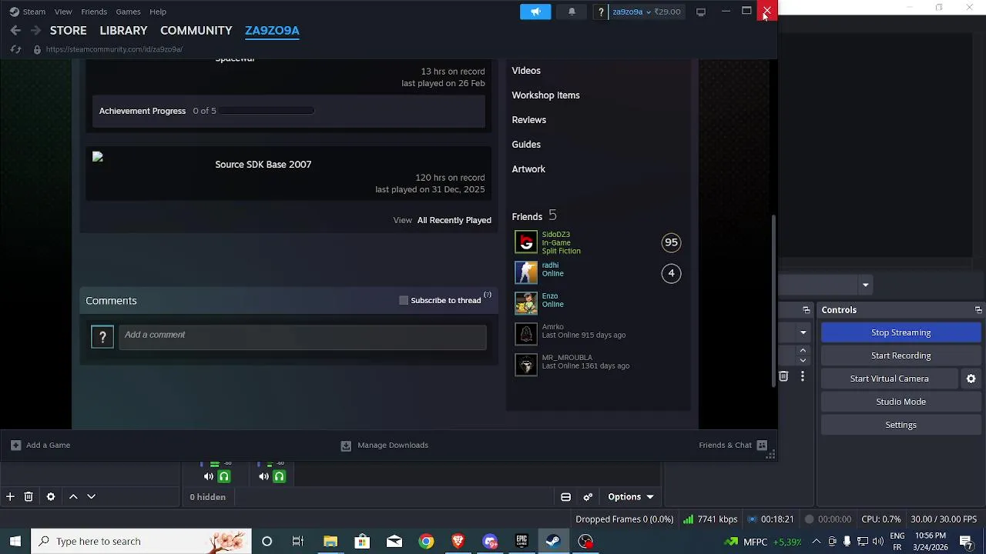
Task: Open OBS source properties gear icon
Action: point(51,496)
